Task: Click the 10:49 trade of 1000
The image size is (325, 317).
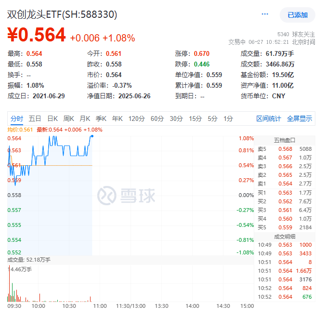Action: (x=285, y=245)
